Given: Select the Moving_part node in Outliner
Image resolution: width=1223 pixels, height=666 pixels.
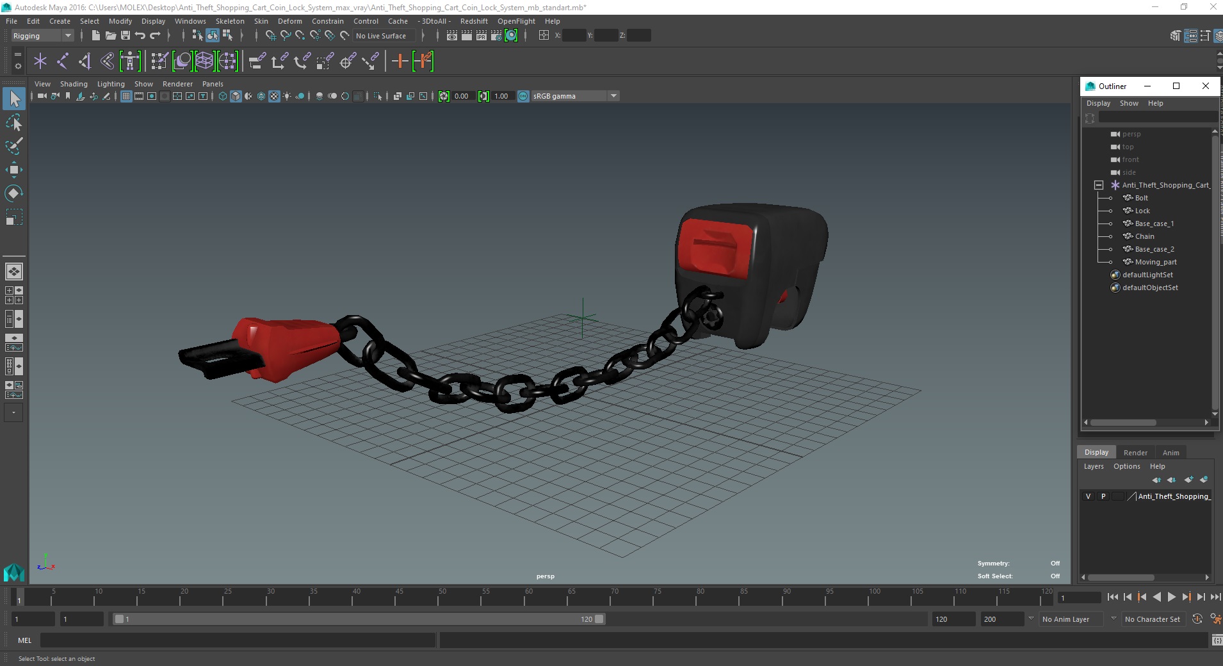Looking at the screenshot, I should [x=1156, y=262].
